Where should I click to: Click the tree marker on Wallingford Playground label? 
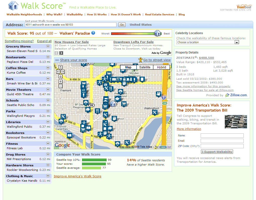(120, 91)
